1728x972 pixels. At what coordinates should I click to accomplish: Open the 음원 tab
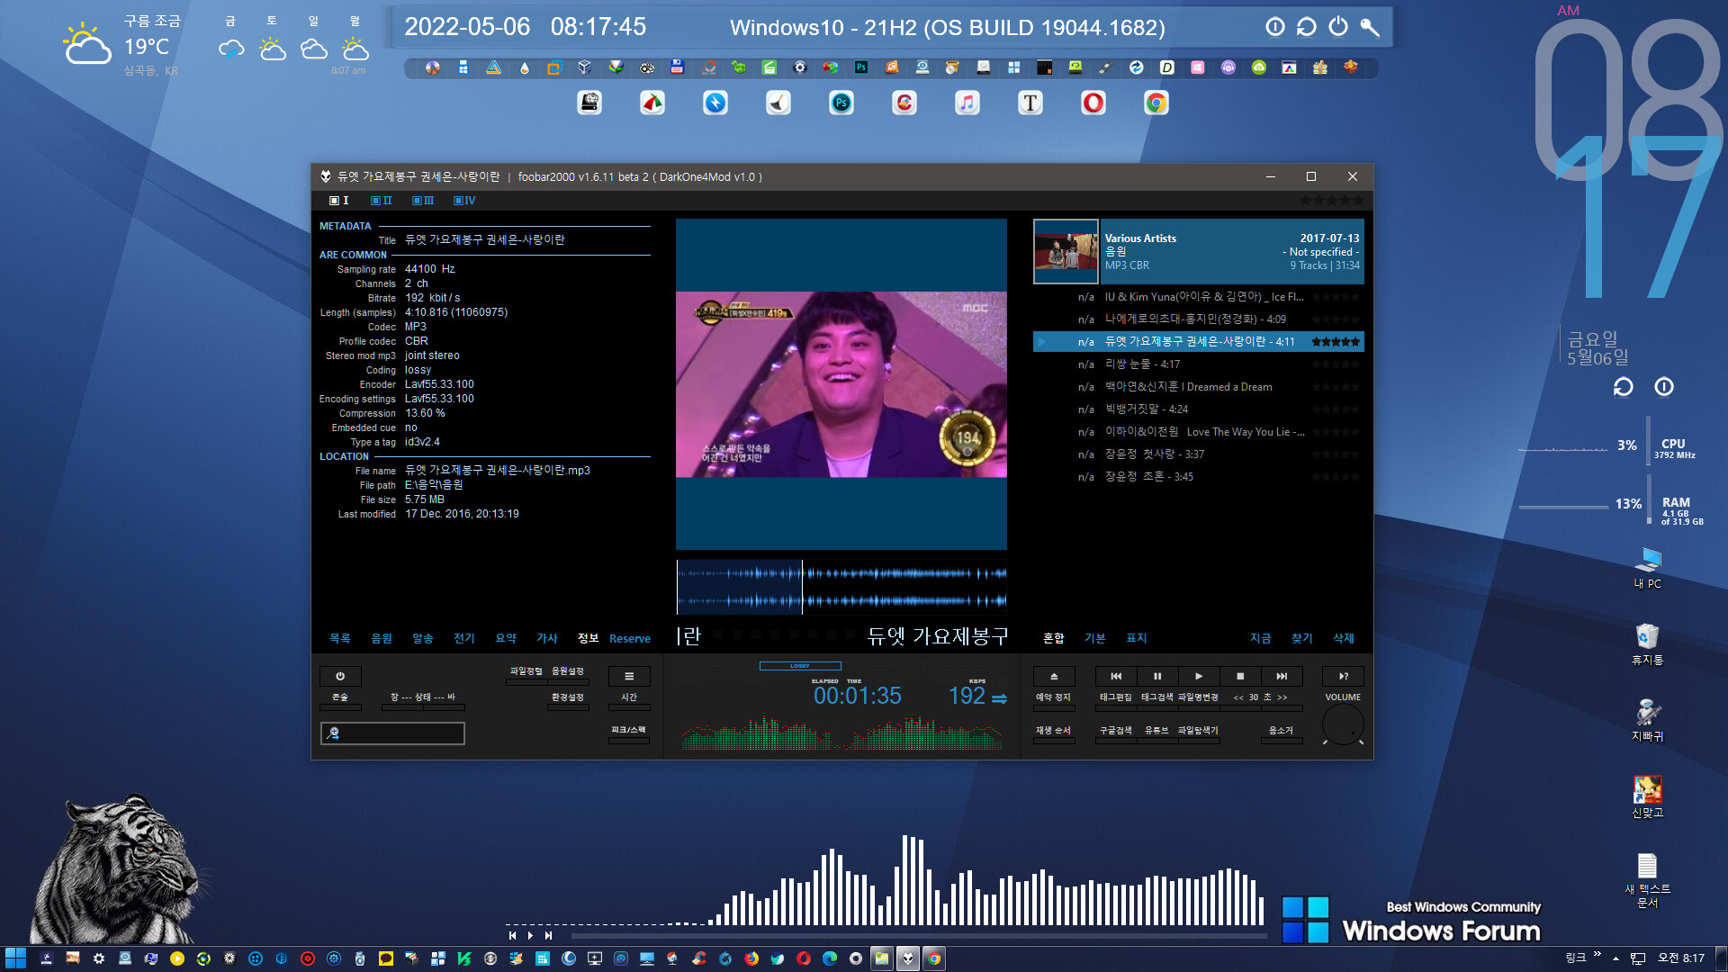point(382,638)
